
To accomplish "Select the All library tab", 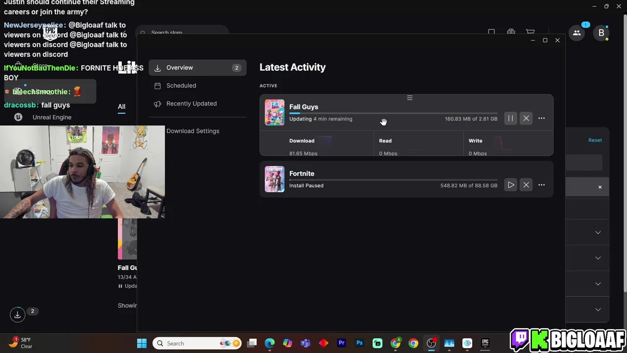I will (121, 106).
